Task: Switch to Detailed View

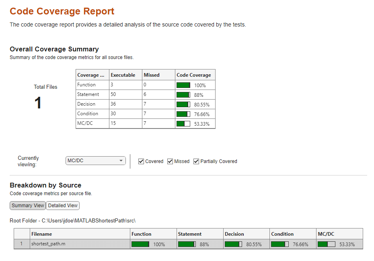Action: 63,206
